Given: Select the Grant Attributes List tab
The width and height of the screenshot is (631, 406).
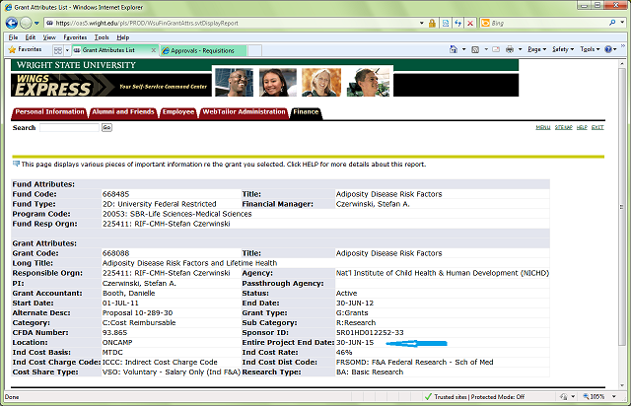Looking at the screenshot, I should [x=108, y=50].
